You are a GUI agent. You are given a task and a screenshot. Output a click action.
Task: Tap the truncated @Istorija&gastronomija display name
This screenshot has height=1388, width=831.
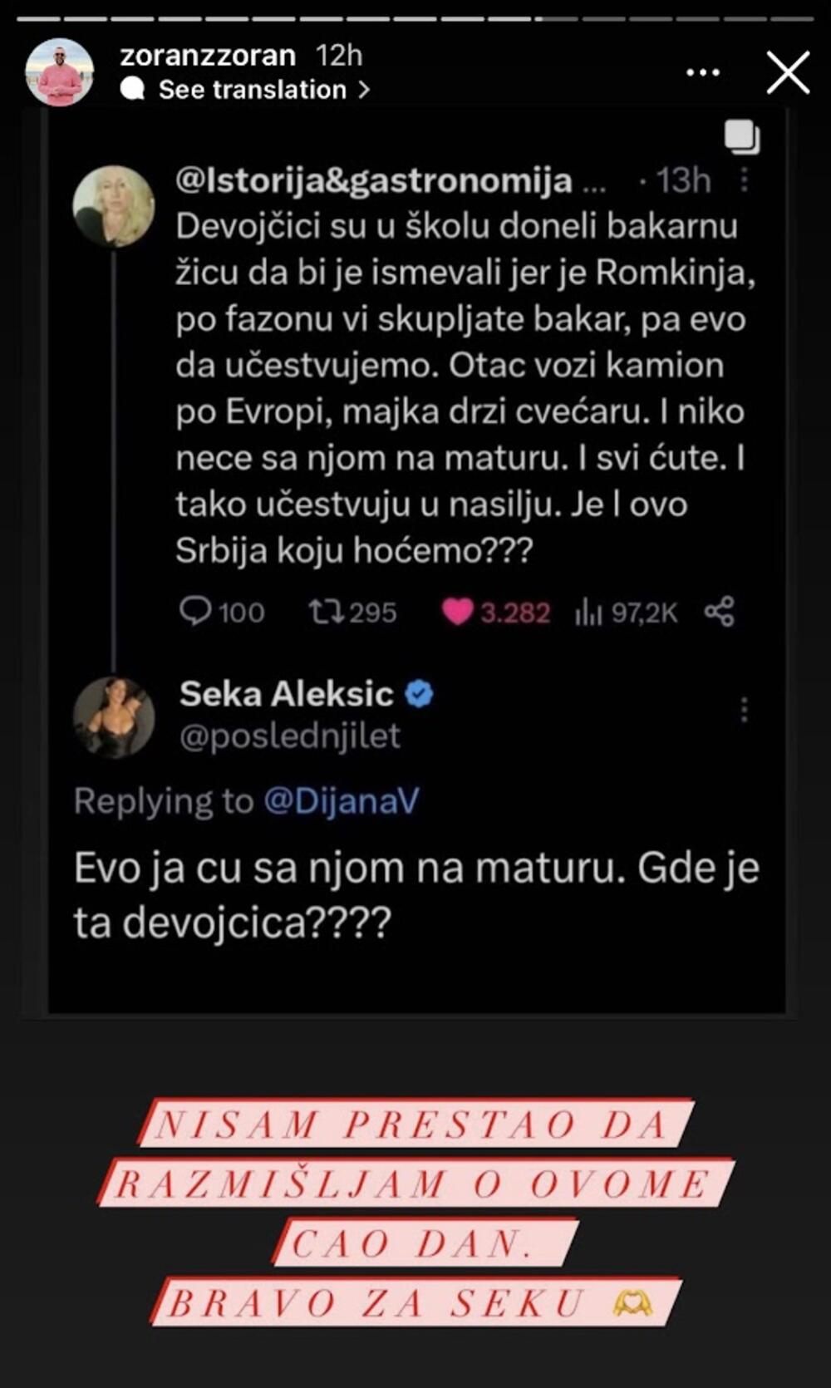coord(382,181)
